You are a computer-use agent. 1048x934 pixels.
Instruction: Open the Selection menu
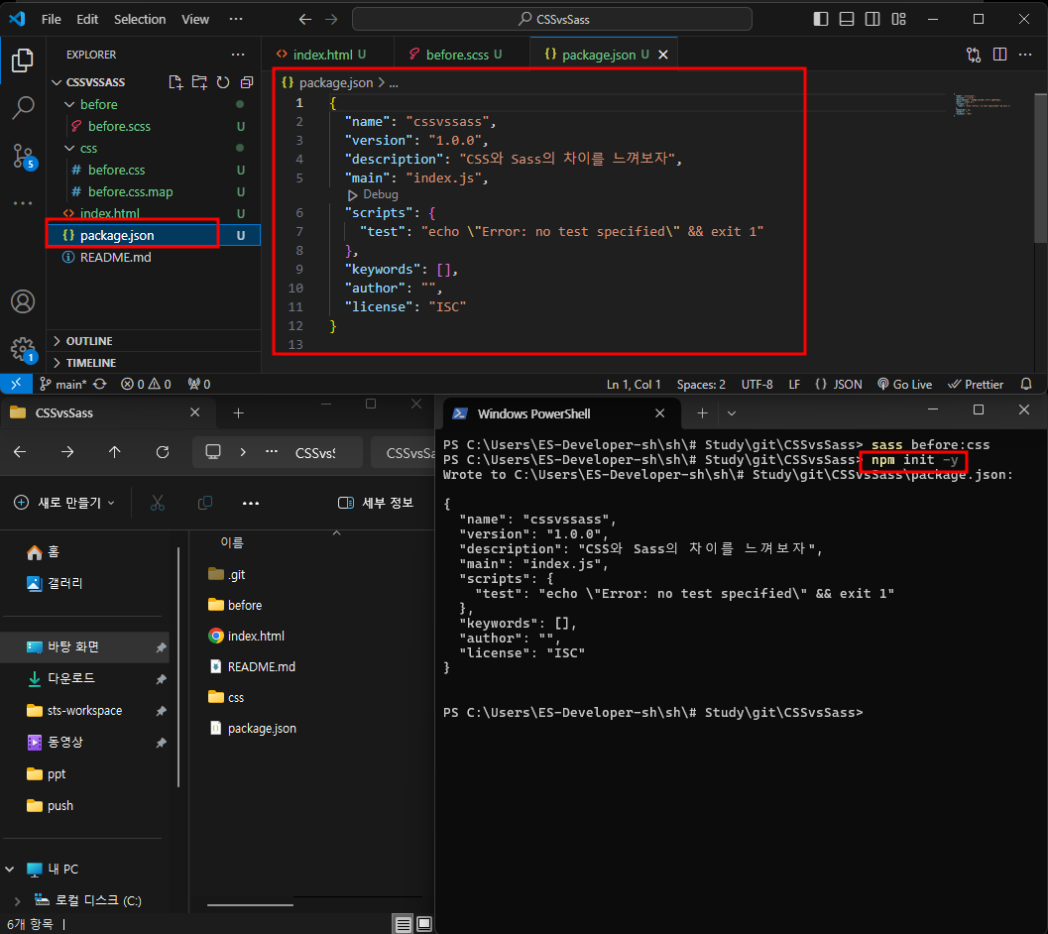click(x=140, y=20)
